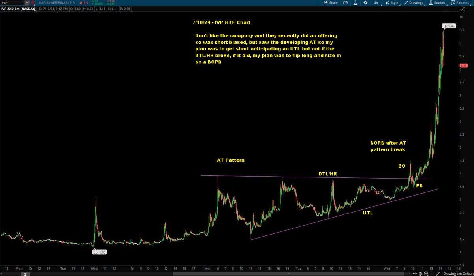Click the R: 0.58 range value

(125, 9)
